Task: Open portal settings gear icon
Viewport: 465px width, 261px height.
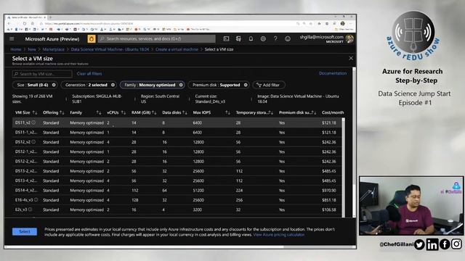Action: point(263,38)
